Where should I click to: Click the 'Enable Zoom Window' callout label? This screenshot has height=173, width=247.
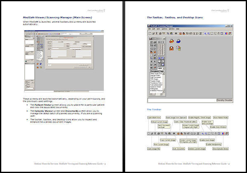point(218,127)
